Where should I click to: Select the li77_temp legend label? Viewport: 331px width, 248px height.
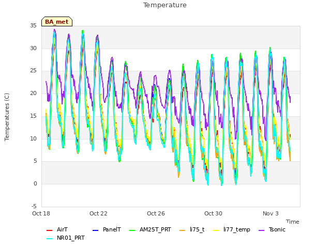(x=237, y=230)
